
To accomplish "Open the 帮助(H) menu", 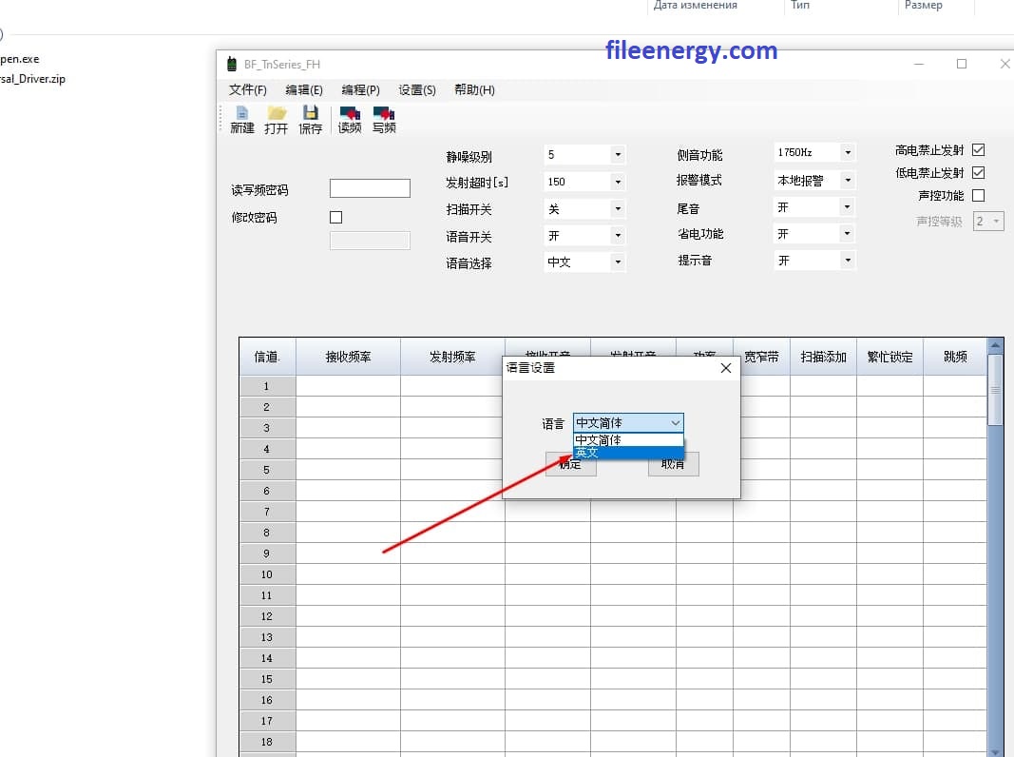I will 474,90.
